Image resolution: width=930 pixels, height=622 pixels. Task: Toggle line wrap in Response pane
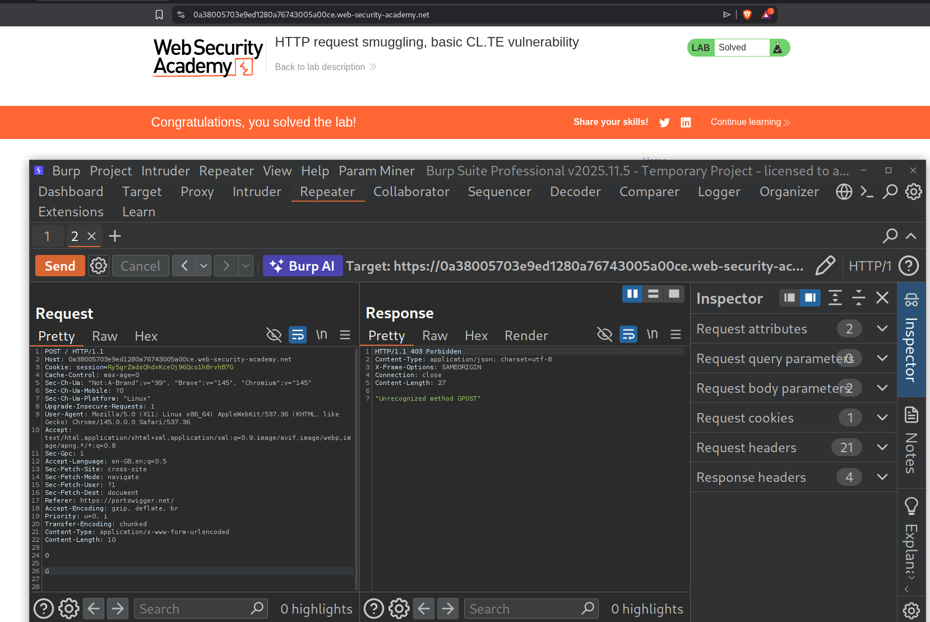point(628,335)
